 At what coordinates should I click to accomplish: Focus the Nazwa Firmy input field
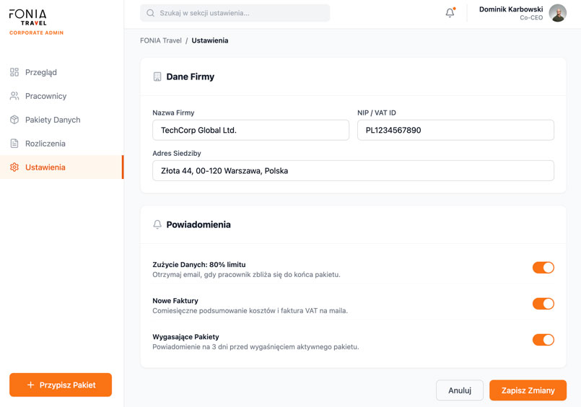(x=250, y=130)
